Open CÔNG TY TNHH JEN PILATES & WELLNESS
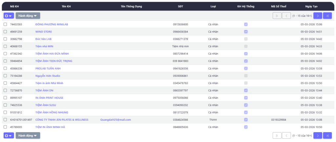336x142 pixels. point(62,120)
